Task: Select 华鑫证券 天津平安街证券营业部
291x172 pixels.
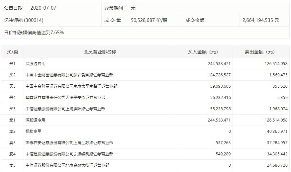Action: (65, 98)
